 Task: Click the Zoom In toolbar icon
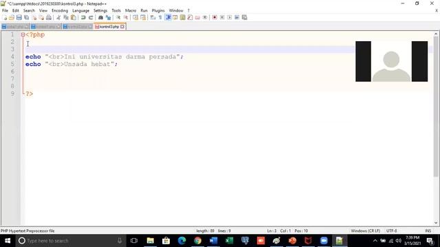tap(118, 17)
